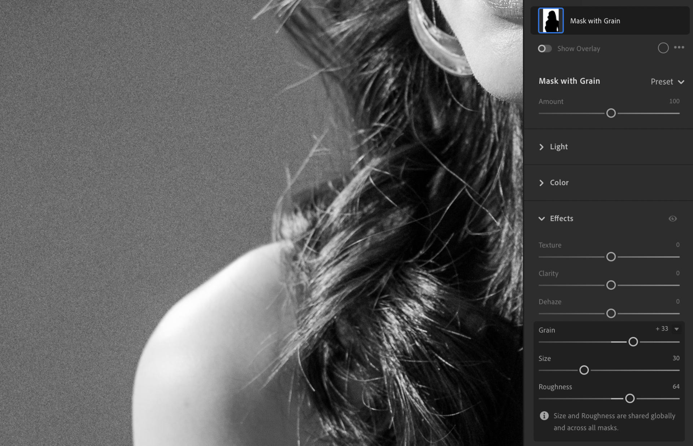The image size is (693, 446).
Task: Click the info icon near Size note
Action: [x=544, y=416]
